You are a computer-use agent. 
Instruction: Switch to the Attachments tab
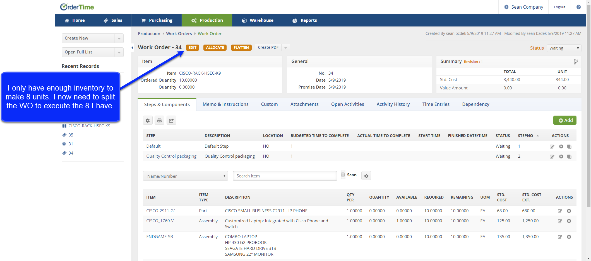point(304,104)
